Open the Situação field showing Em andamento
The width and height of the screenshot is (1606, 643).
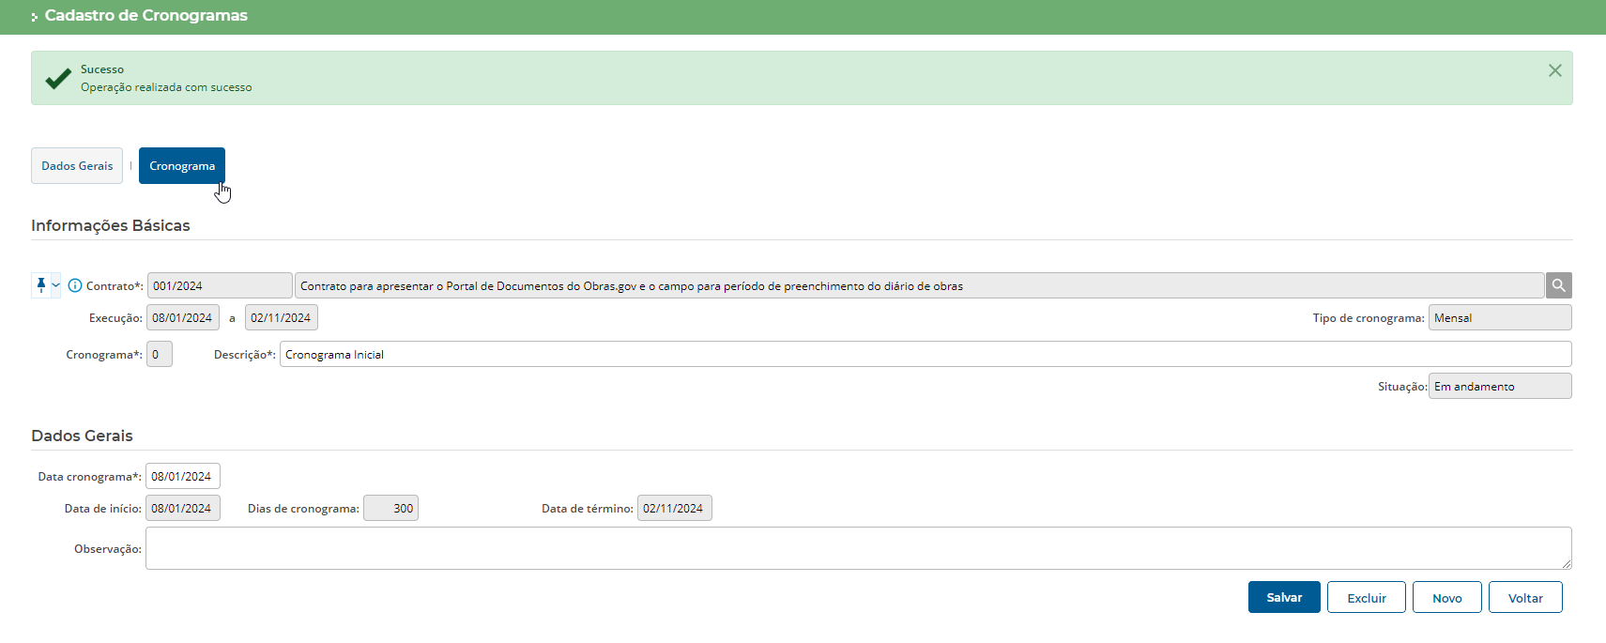1499,387
